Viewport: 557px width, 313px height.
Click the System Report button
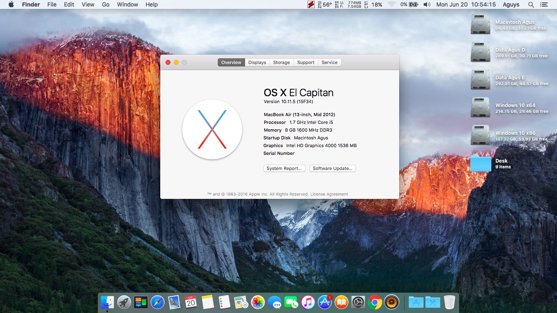tap(284, 168)
